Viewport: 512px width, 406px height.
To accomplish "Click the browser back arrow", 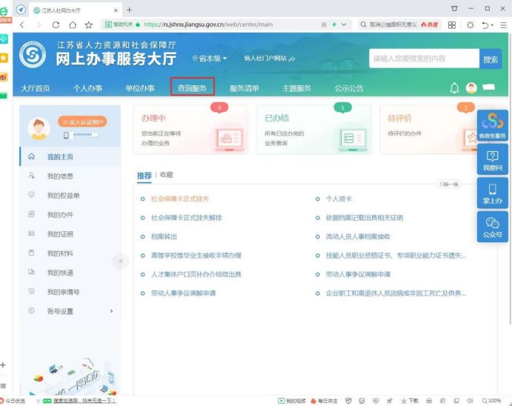I will [x=22, y=24].
